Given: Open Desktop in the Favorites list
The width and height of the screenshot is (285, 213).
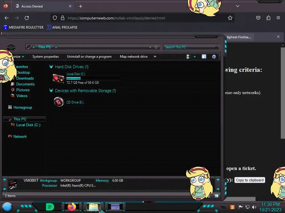Looking at the screenshot, I should click(23, 72).
